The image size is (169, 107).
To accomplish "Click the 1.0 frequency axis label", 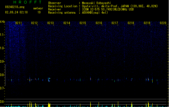I will [2, 48].
